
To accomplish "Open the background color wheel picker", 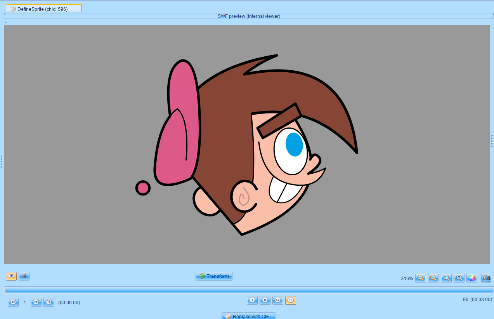I will (472, 278).
